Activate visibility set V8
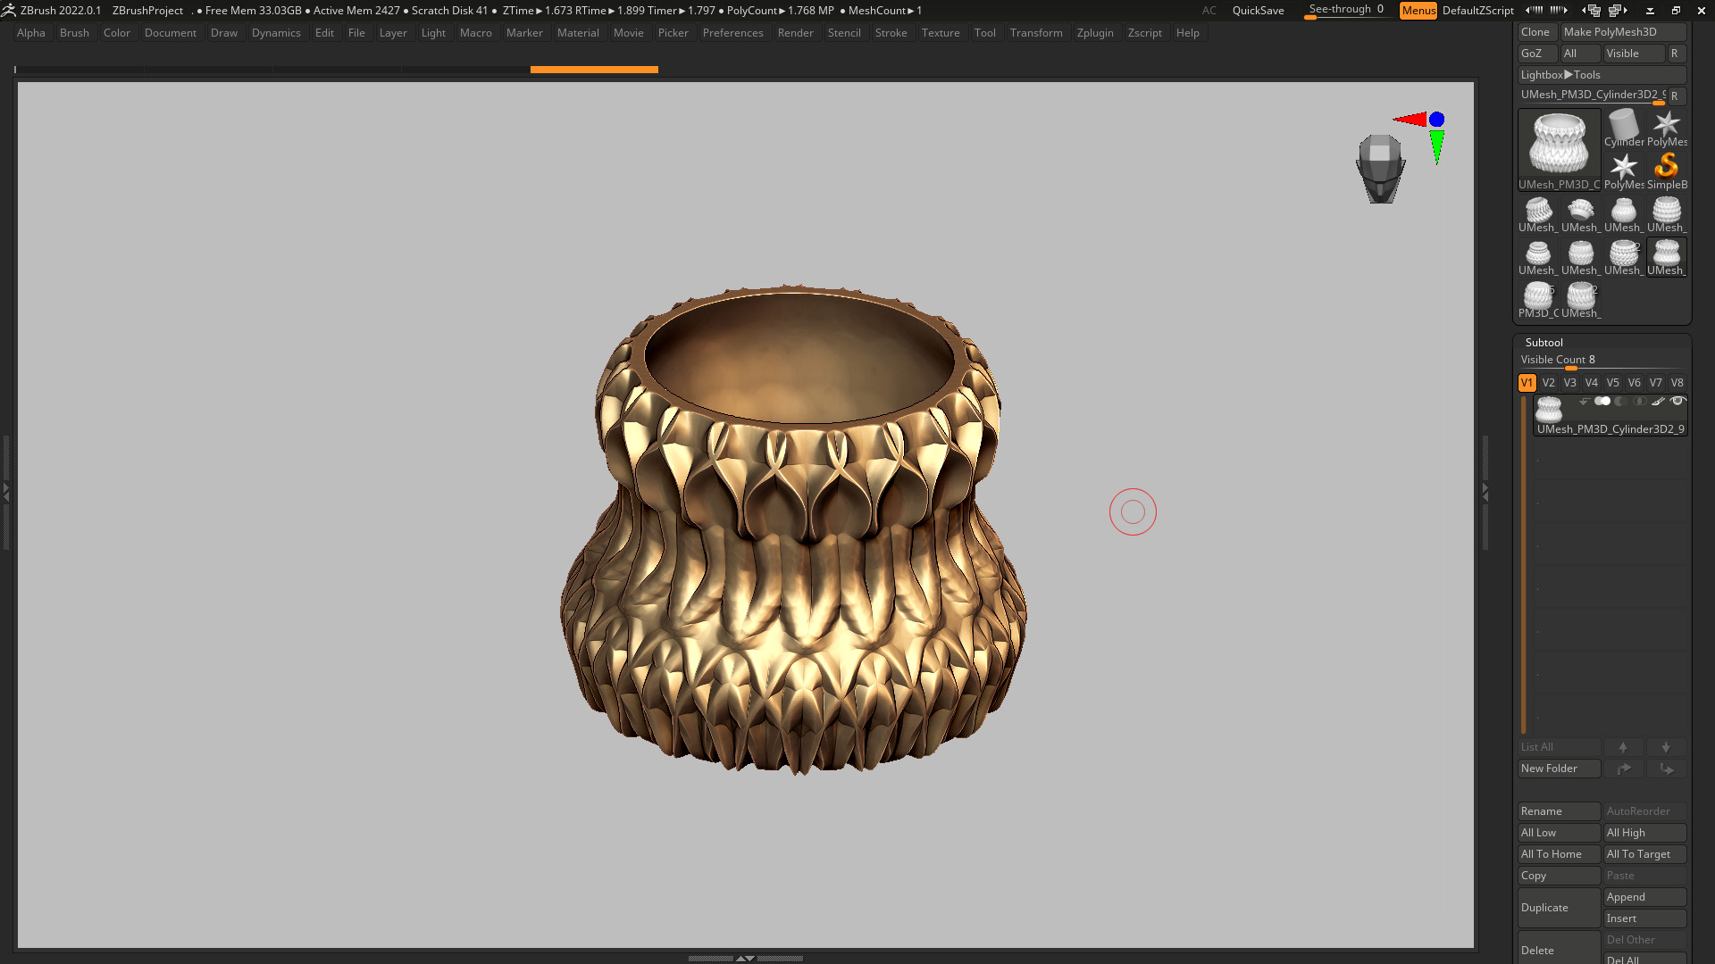Screen dimensions: 1715x964 [x=1677, y=383]
